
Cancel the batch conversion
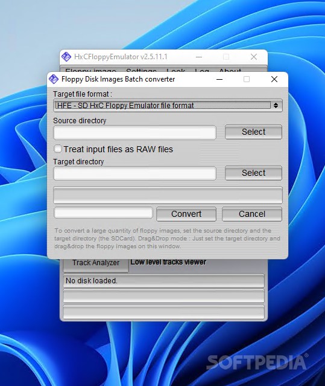(252, 214)
